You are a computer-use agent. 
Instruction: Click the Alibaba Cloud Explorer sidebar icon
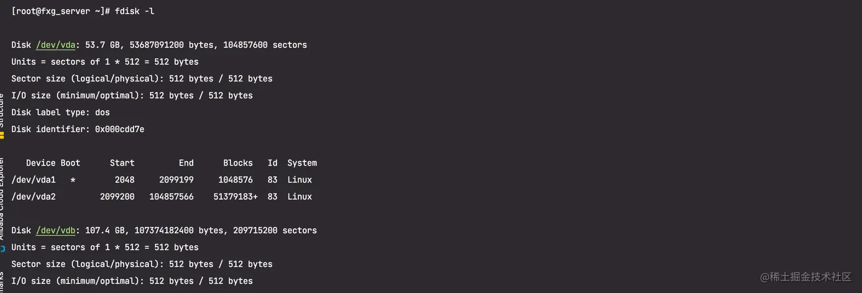pos(2,249)
